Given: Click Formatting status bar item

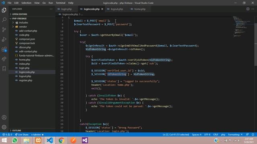Looking at the screenshot, I should (235, 135).
